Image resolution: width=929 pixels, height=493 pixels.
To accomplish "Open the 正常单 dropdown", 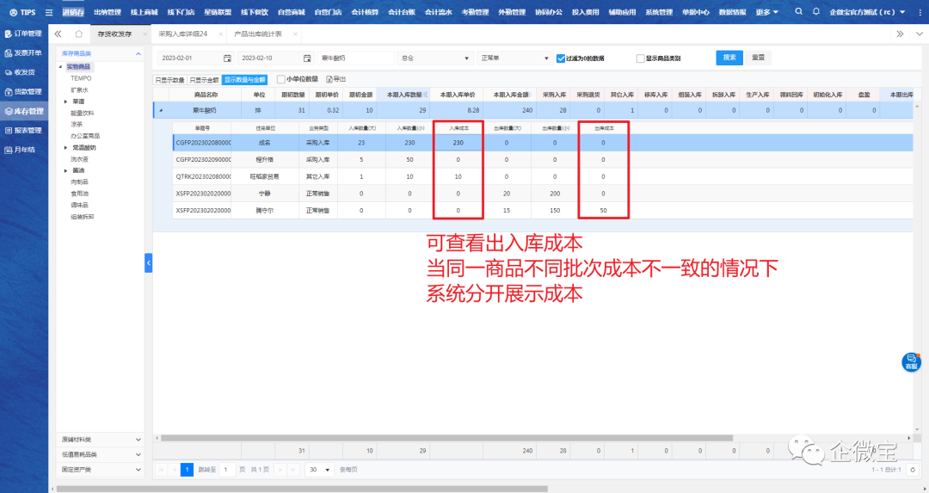I will 514,58.
